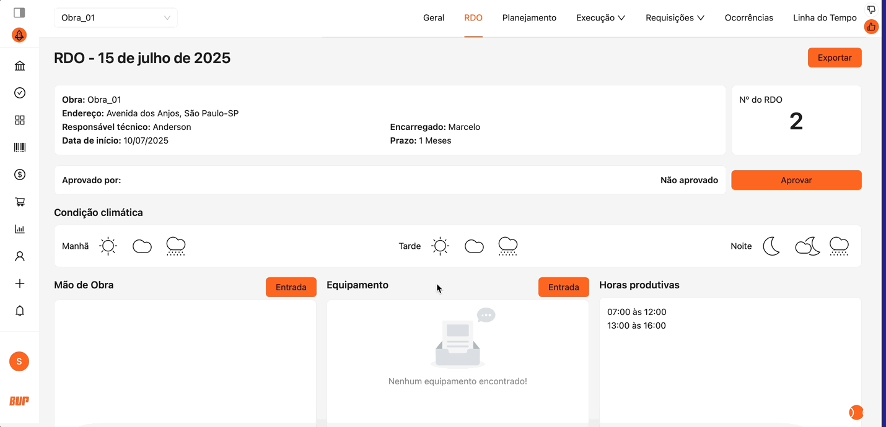This screenshot has height=427, width=886.
Task: Click the dollar sign finance icon
Action: 20,175
